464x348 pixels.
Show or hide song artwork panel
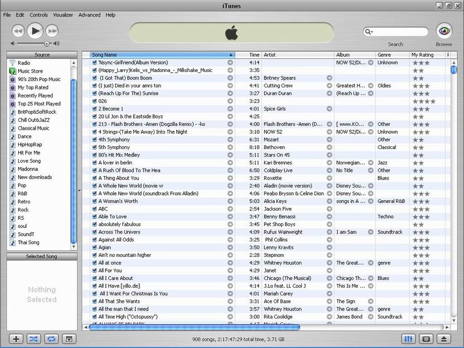click(69, 339)
